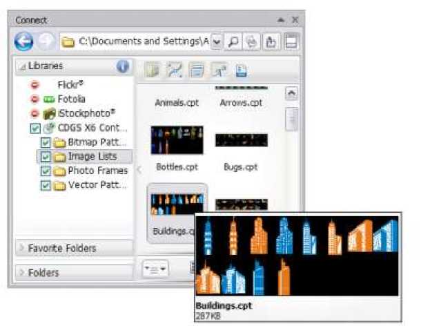Collapse the left pane with the small splitter arrow
This screenshot has width=421, height=326.
click(x=139, y=170)
